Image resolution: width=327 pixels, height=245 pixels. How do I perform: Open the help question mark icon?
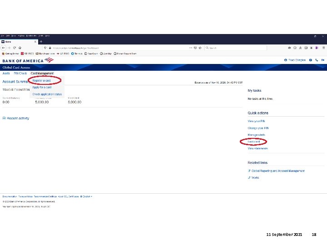[311, 60]
